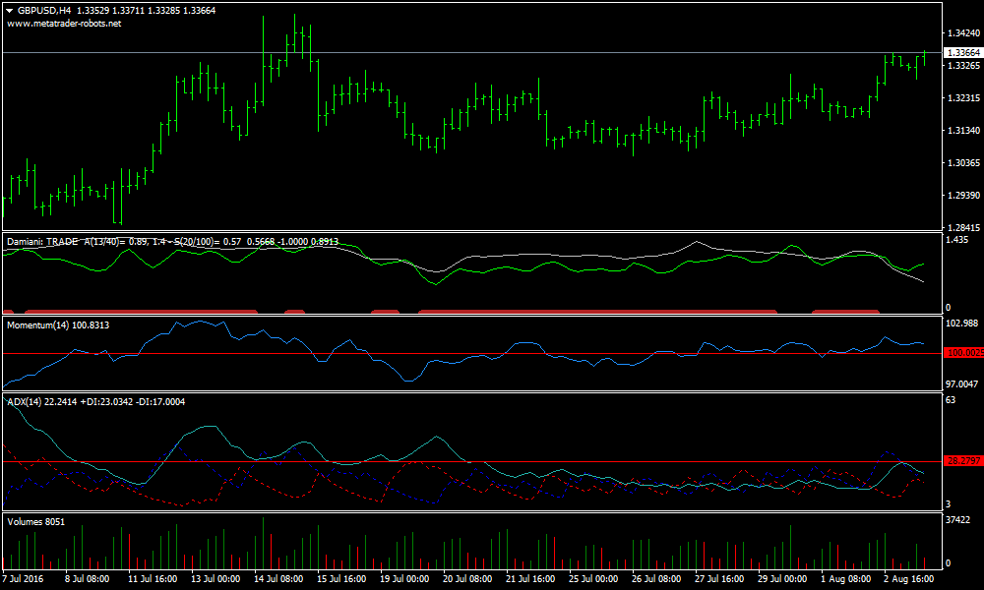Image resolution: width=984 pixels, height=590 pixels.
Task: Click the 7 Jul 2016 date label
Action: pyautogui.click(x=24, y=579)
